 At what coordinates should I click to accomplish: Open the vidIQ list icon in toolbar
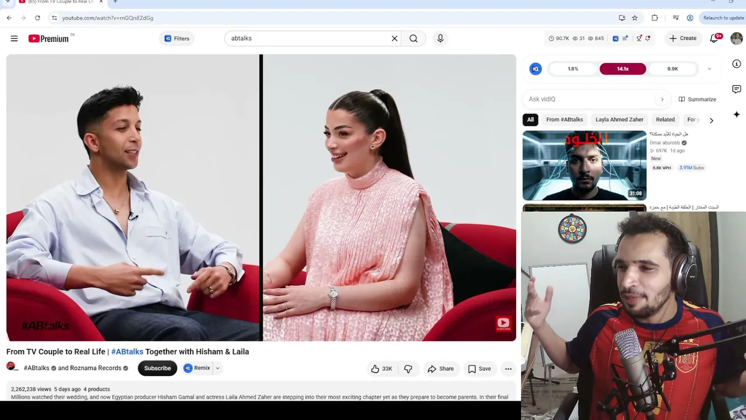625,38
